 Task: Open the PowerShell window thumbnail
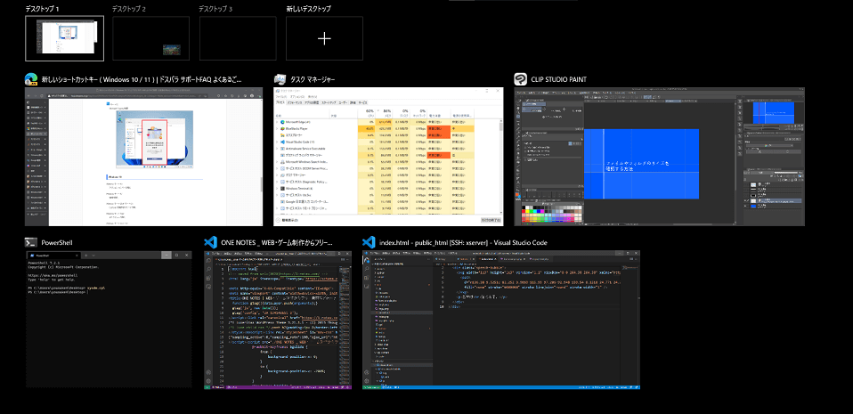[109, 320]
